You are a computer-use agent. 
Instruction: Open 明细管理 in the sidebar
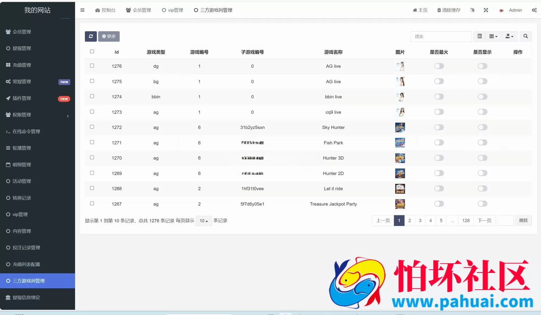37,165
